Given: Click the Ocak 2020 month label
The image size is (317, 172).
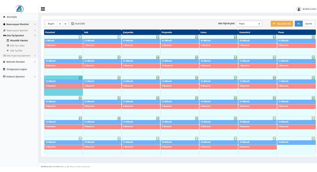Looking at the screenshot, I should (x=80, y=24).
